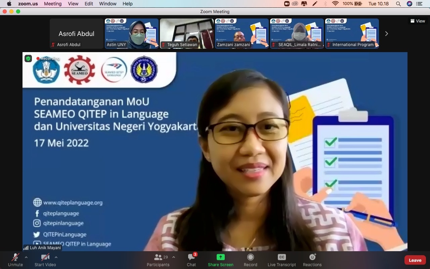Select Zamzani zamzani video thumbnail

[x=242, y=34]
